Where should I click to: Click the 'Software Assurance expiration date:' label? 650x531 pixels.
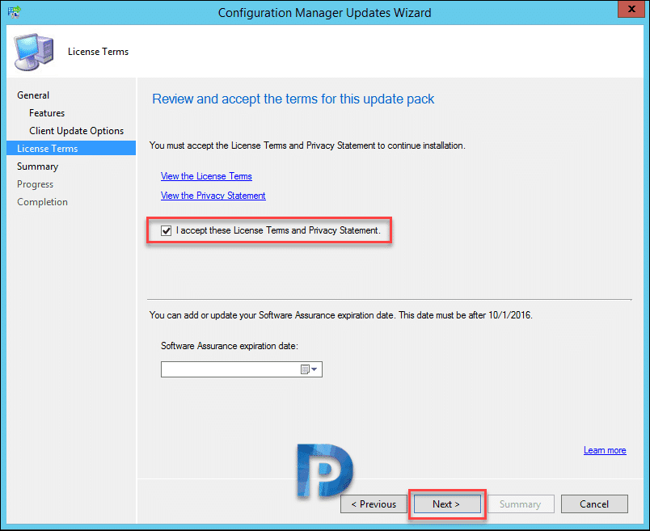(x=230, y=346)
